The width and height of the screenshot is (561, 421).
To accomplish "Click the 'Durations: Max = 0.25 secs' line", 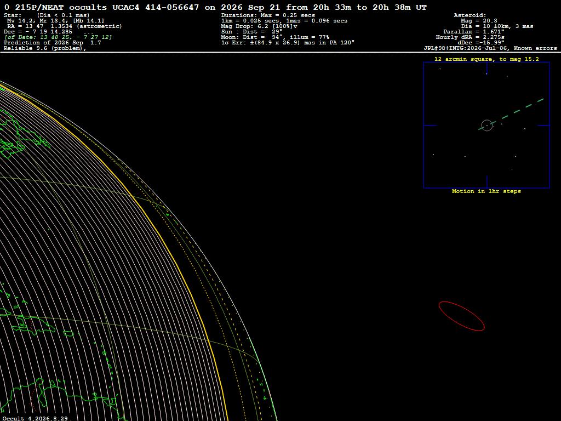I will click(x=268, y=15).
